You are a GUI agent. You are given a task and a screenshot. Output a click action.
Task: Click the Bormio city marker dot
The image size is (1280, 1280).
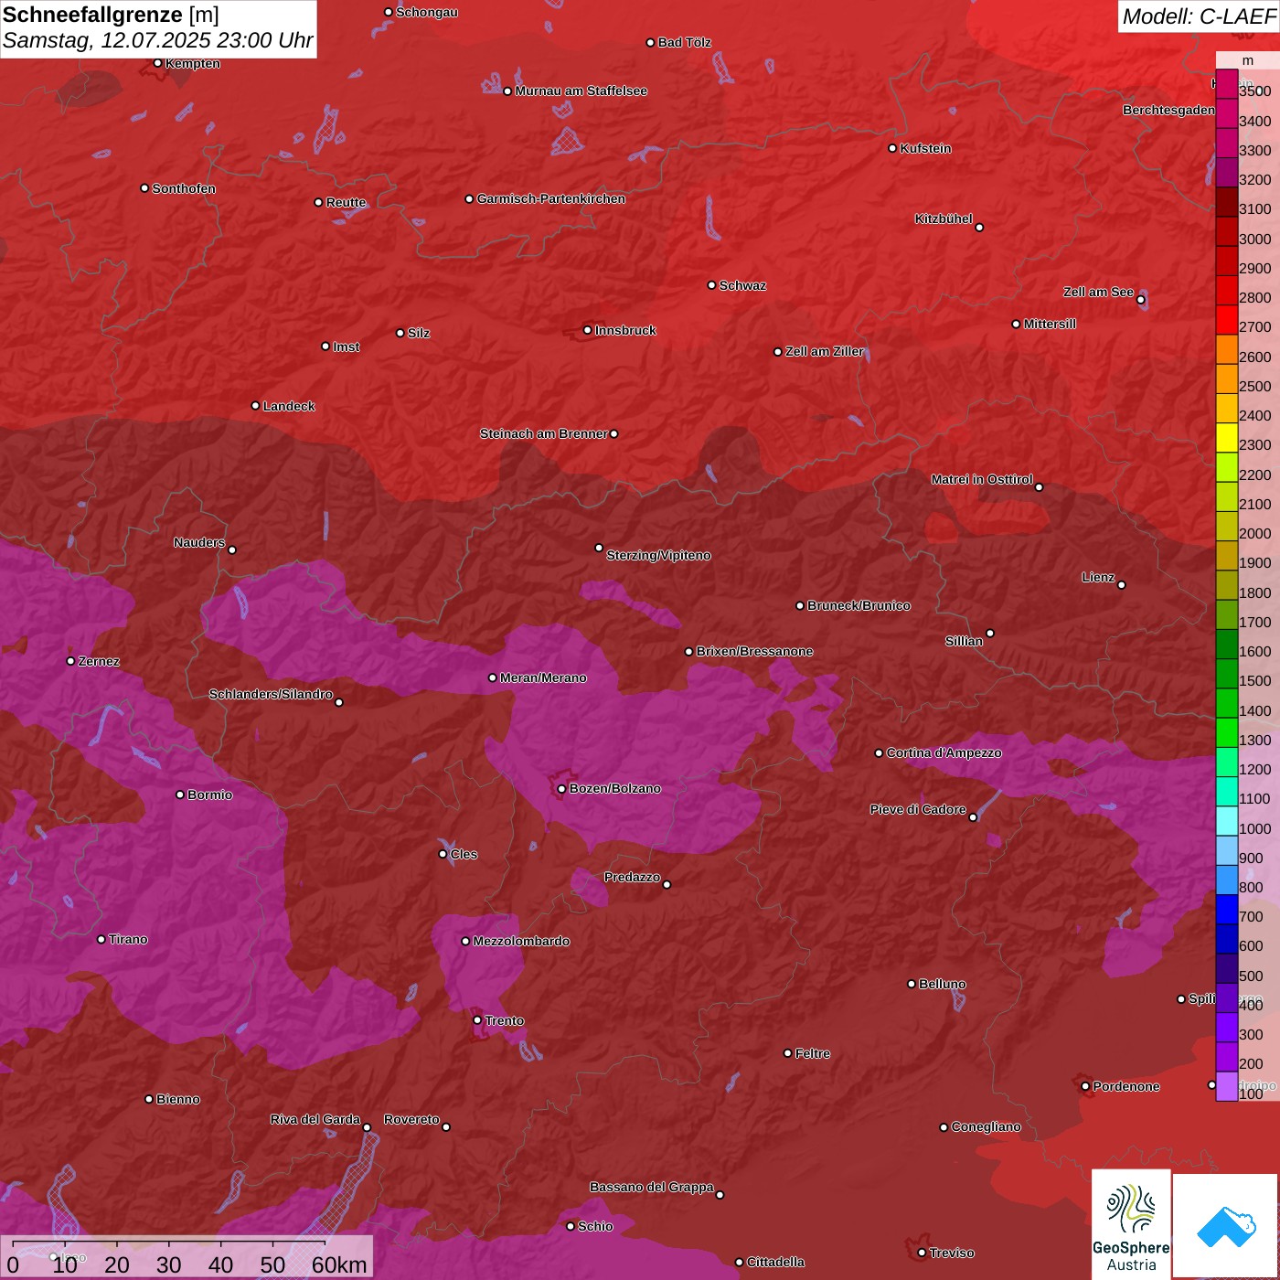(x=180, y=795)
